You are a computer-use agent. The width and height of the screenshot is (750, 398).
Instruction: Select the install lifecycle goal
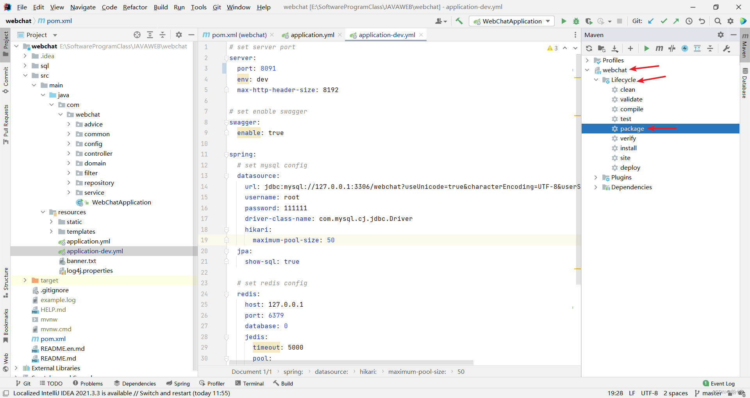(x=628, y=148)
